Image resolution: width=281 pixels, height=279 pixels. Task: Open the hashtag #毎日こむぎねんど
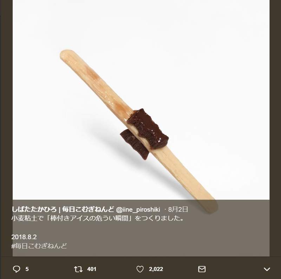point(39,246)
